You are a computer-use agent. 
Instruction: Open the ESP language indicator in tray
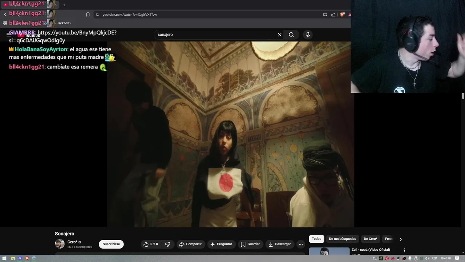[x=434, y=258]
